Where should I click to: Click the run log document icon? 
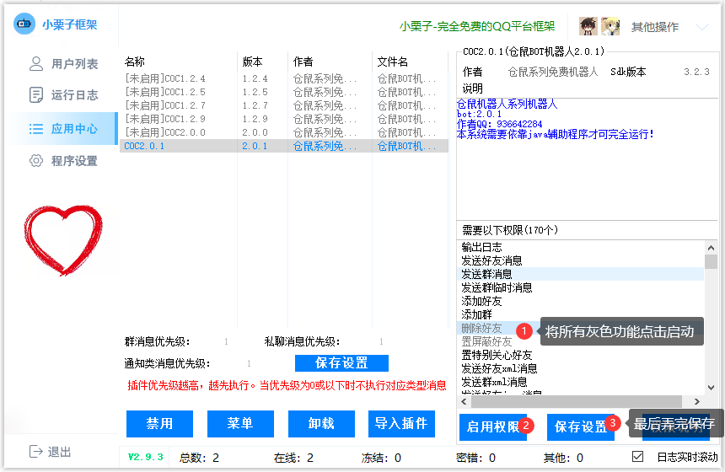36,94
